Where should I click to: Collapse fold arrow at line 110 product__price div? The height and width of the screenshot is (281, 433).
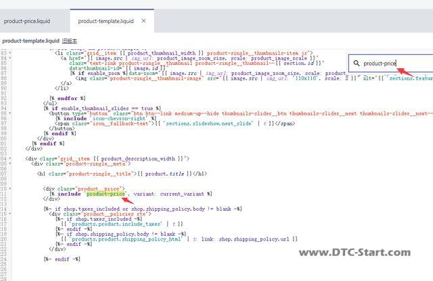10,188
